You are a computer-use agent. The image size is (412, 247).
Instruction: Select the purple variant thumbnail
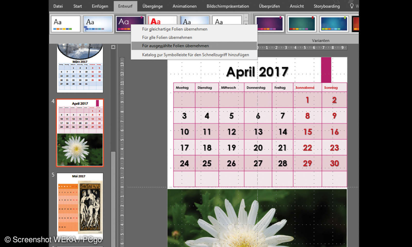click(269, 24)
